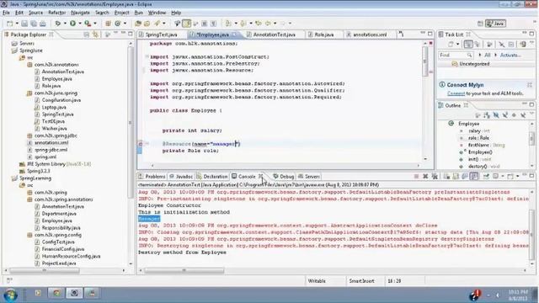Toggle Hide Fields in Outline toolbar

coord(496,115)
